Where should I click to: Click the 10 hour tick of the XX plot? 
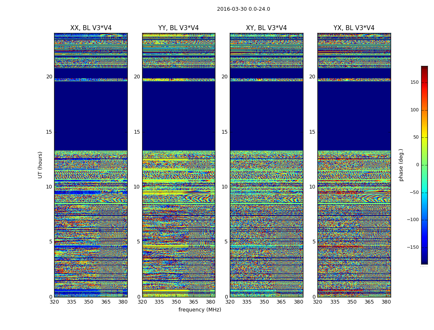coord(49,187)
